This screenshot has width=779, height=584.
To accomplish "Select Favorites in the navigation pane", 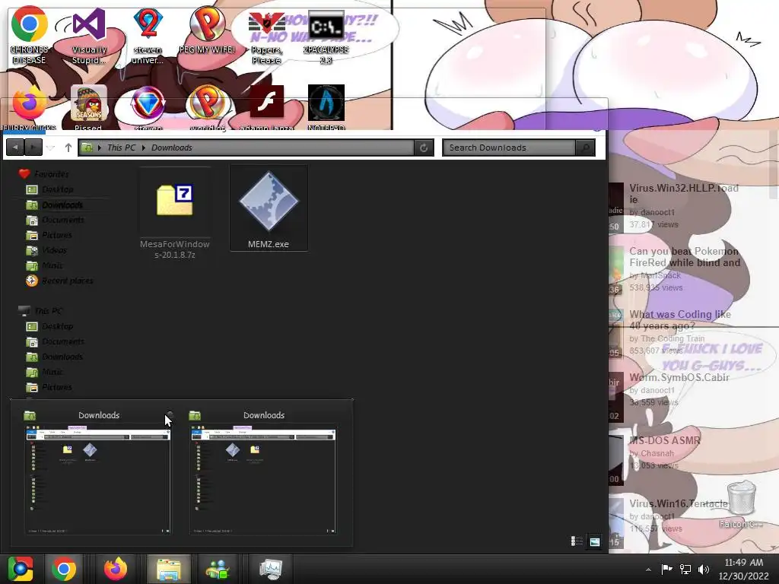I will (43, 174).
